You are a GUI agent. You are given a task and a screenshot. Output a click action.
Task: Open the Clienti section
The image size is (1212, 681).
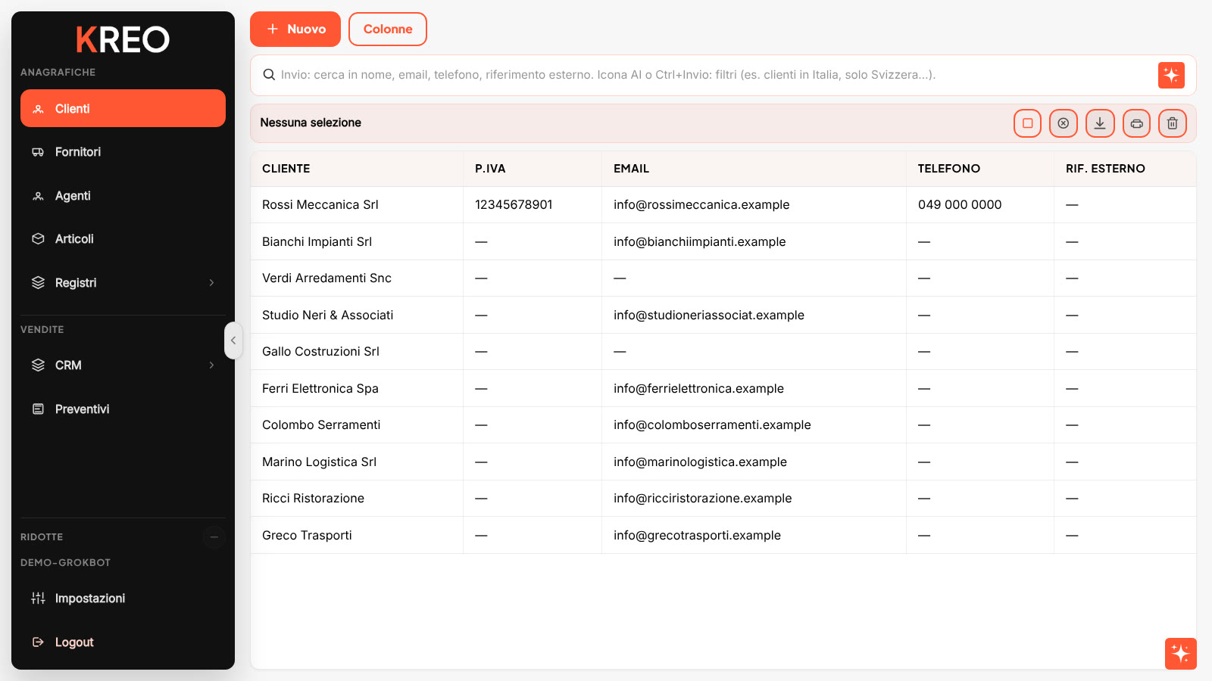point(123,108)
